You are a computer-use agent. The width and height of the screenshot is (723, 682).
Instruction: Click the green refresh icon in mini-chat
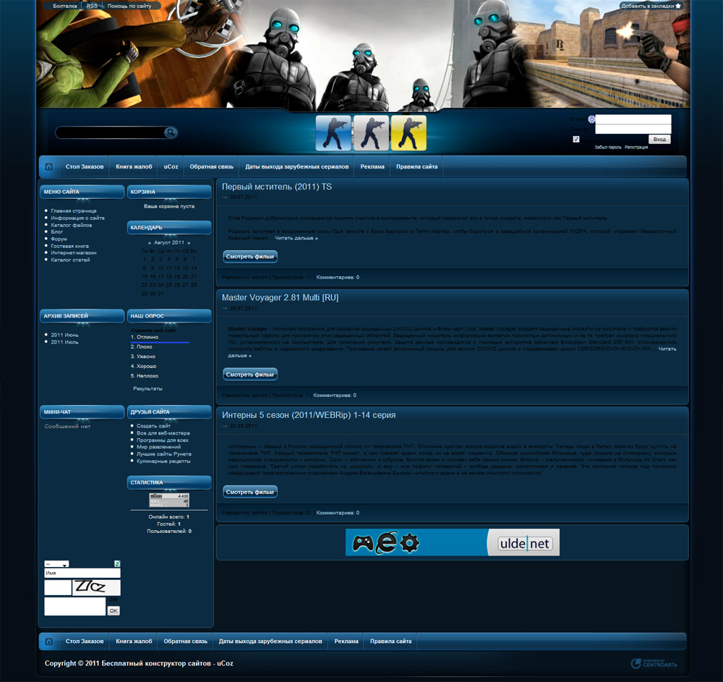(117, 563)
